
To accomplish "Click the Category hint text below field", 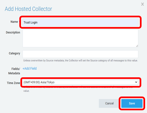I will click(x=81, y=61).
